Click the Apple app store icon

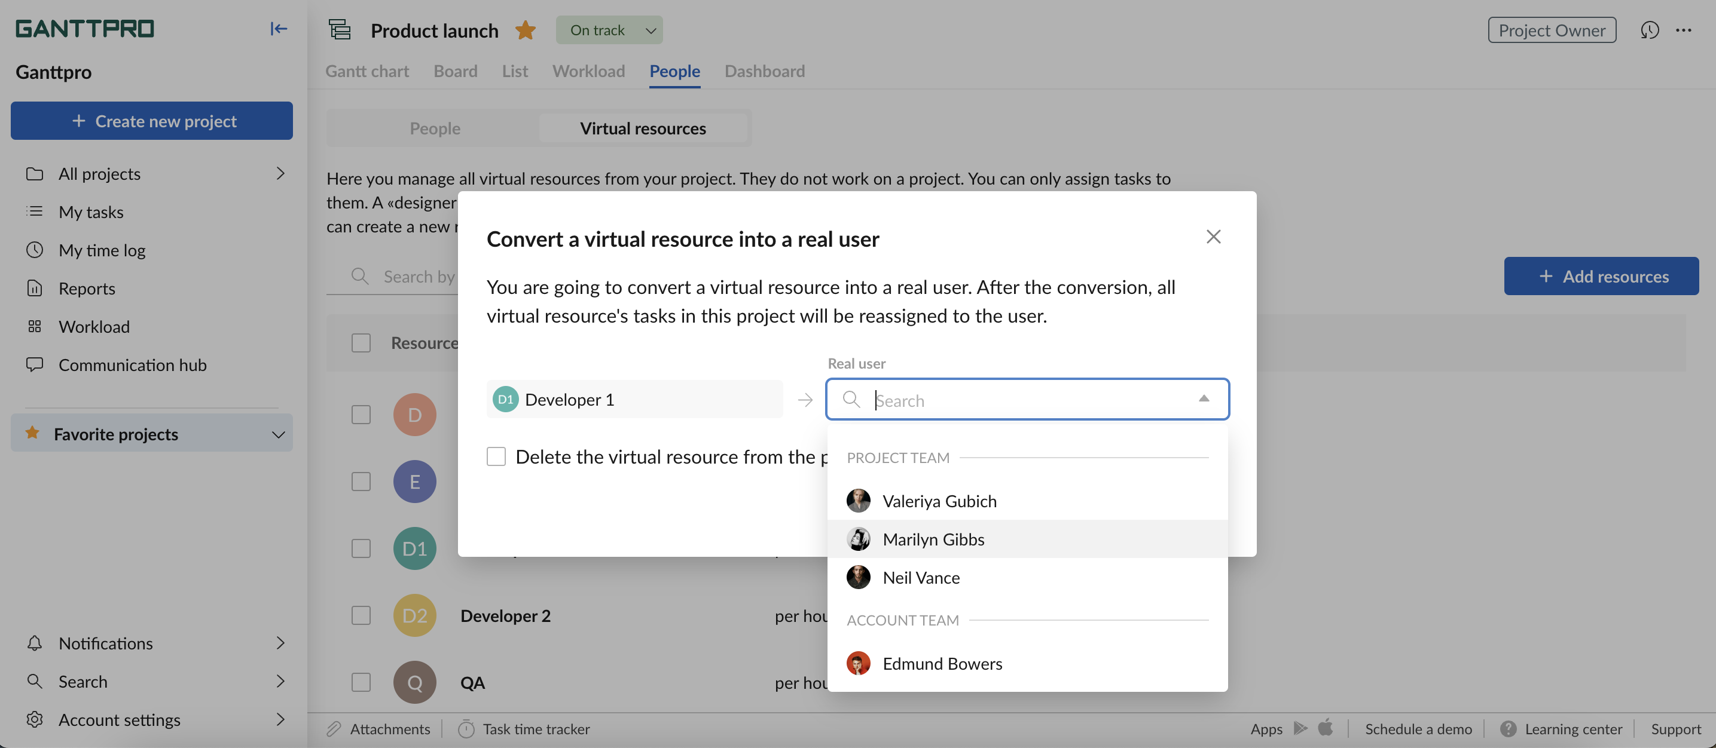[1325, 727]
